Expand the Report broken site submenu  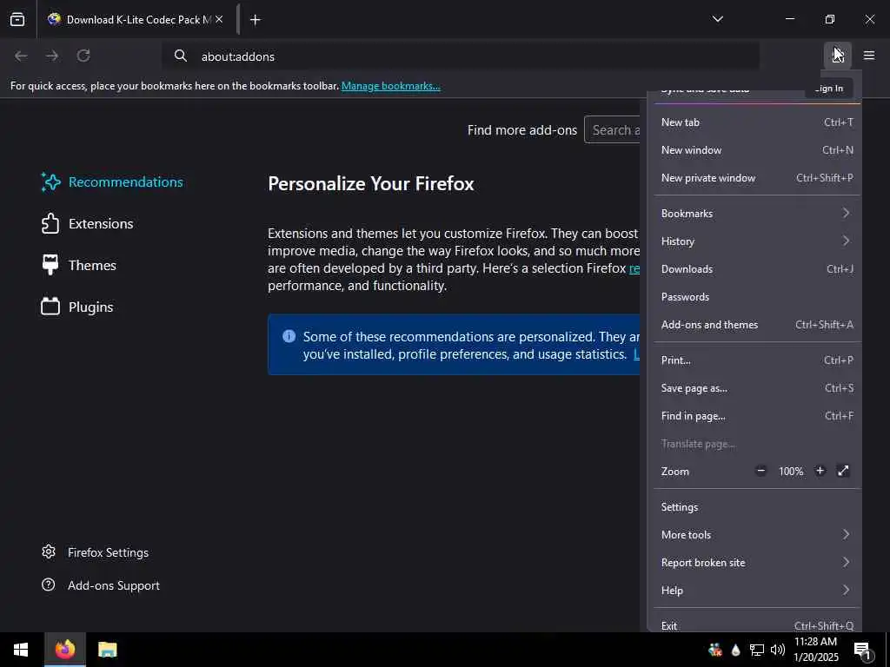pyautogui.click(x=757, y=563)
